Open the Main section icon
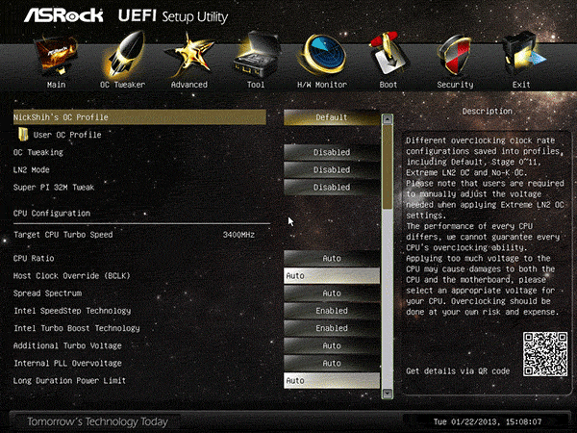577x433 pixels. (x=56, y=60)
